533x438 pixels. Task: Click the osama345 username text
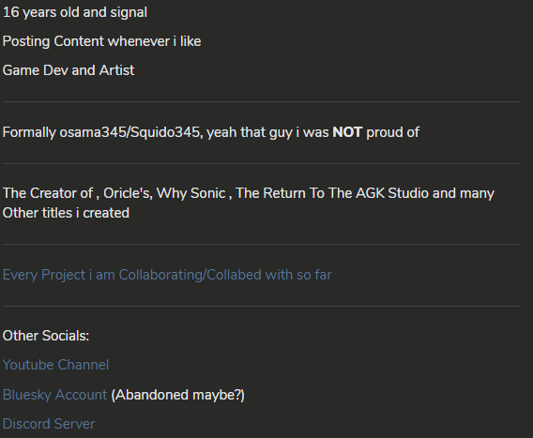click(93, 132)
